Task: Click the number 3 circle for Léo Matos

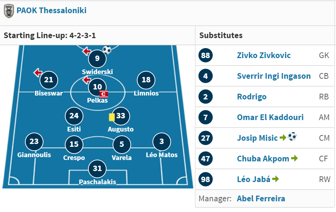Action: (161, 142)
